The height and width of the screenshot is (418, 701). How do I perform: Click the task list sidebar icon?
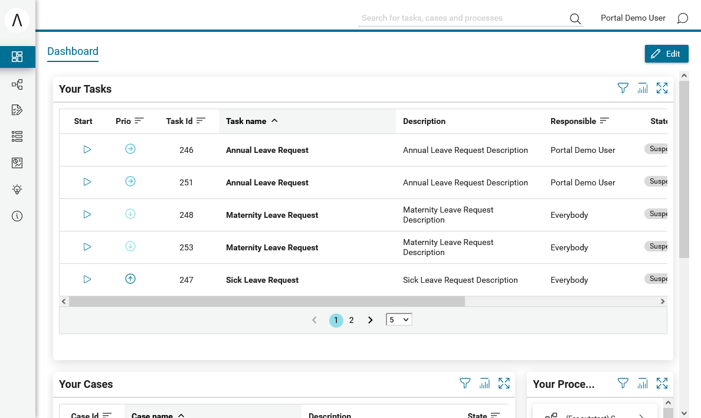[17, 110]
